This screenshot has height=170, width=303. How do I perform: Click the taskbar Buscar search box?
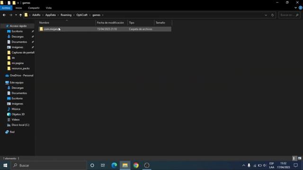click(x=49, y=165)
